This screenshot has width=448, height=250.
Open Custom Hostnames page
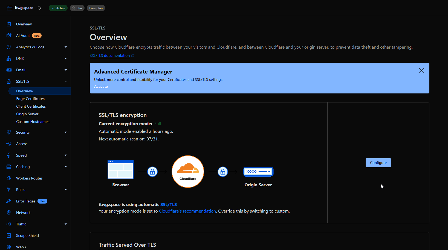point(33,122)
